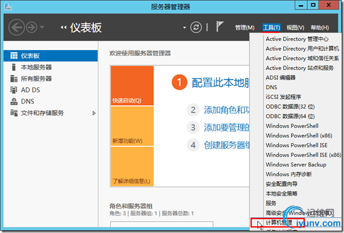Choose iSCSI 发起程序 menu item
344x233 pixels.
coord(284,97)
